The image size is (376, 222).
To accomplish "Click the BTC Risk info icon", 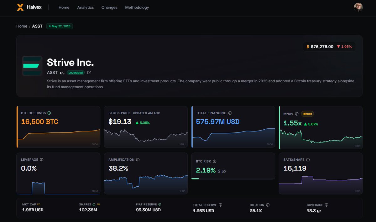I will coord(215,162).
